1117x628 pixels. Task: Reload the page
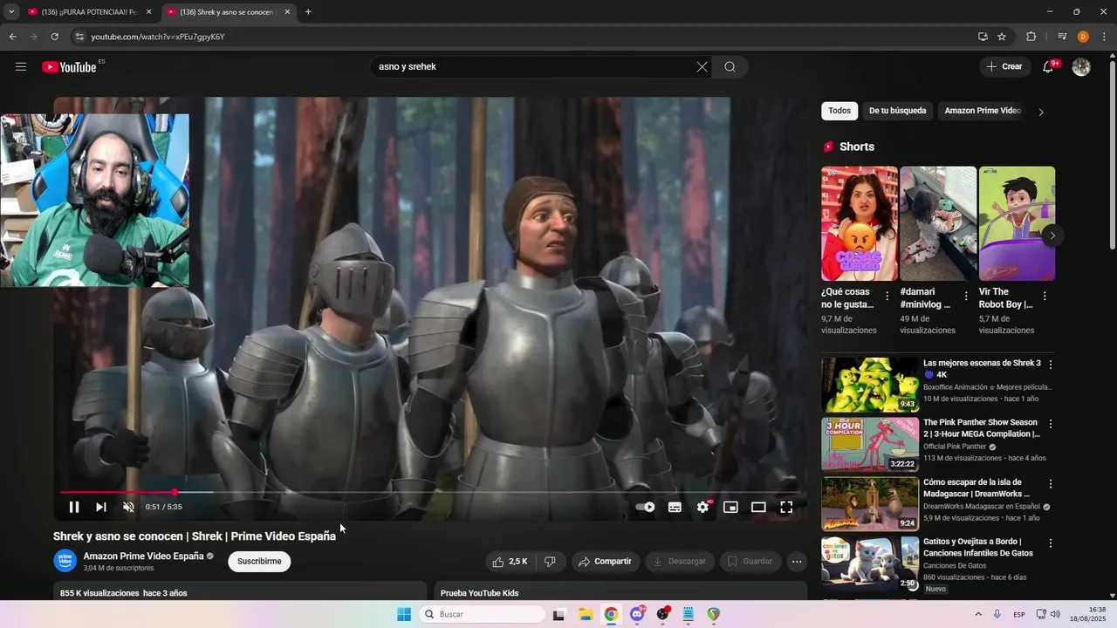54,37
